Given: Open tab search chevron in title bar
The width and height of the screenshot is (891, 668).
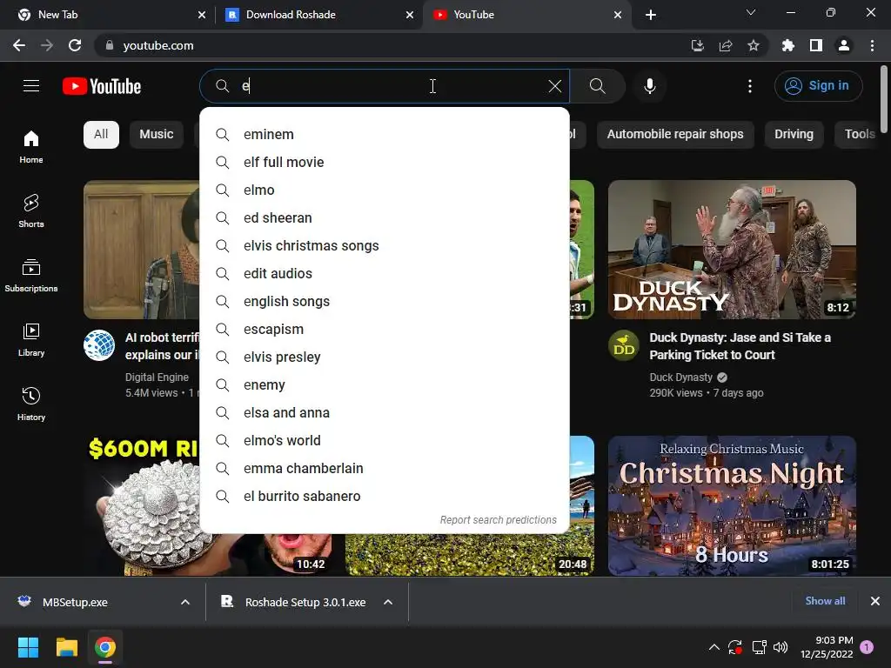Looking at the screenshot, I should click(x=751, y=12).
